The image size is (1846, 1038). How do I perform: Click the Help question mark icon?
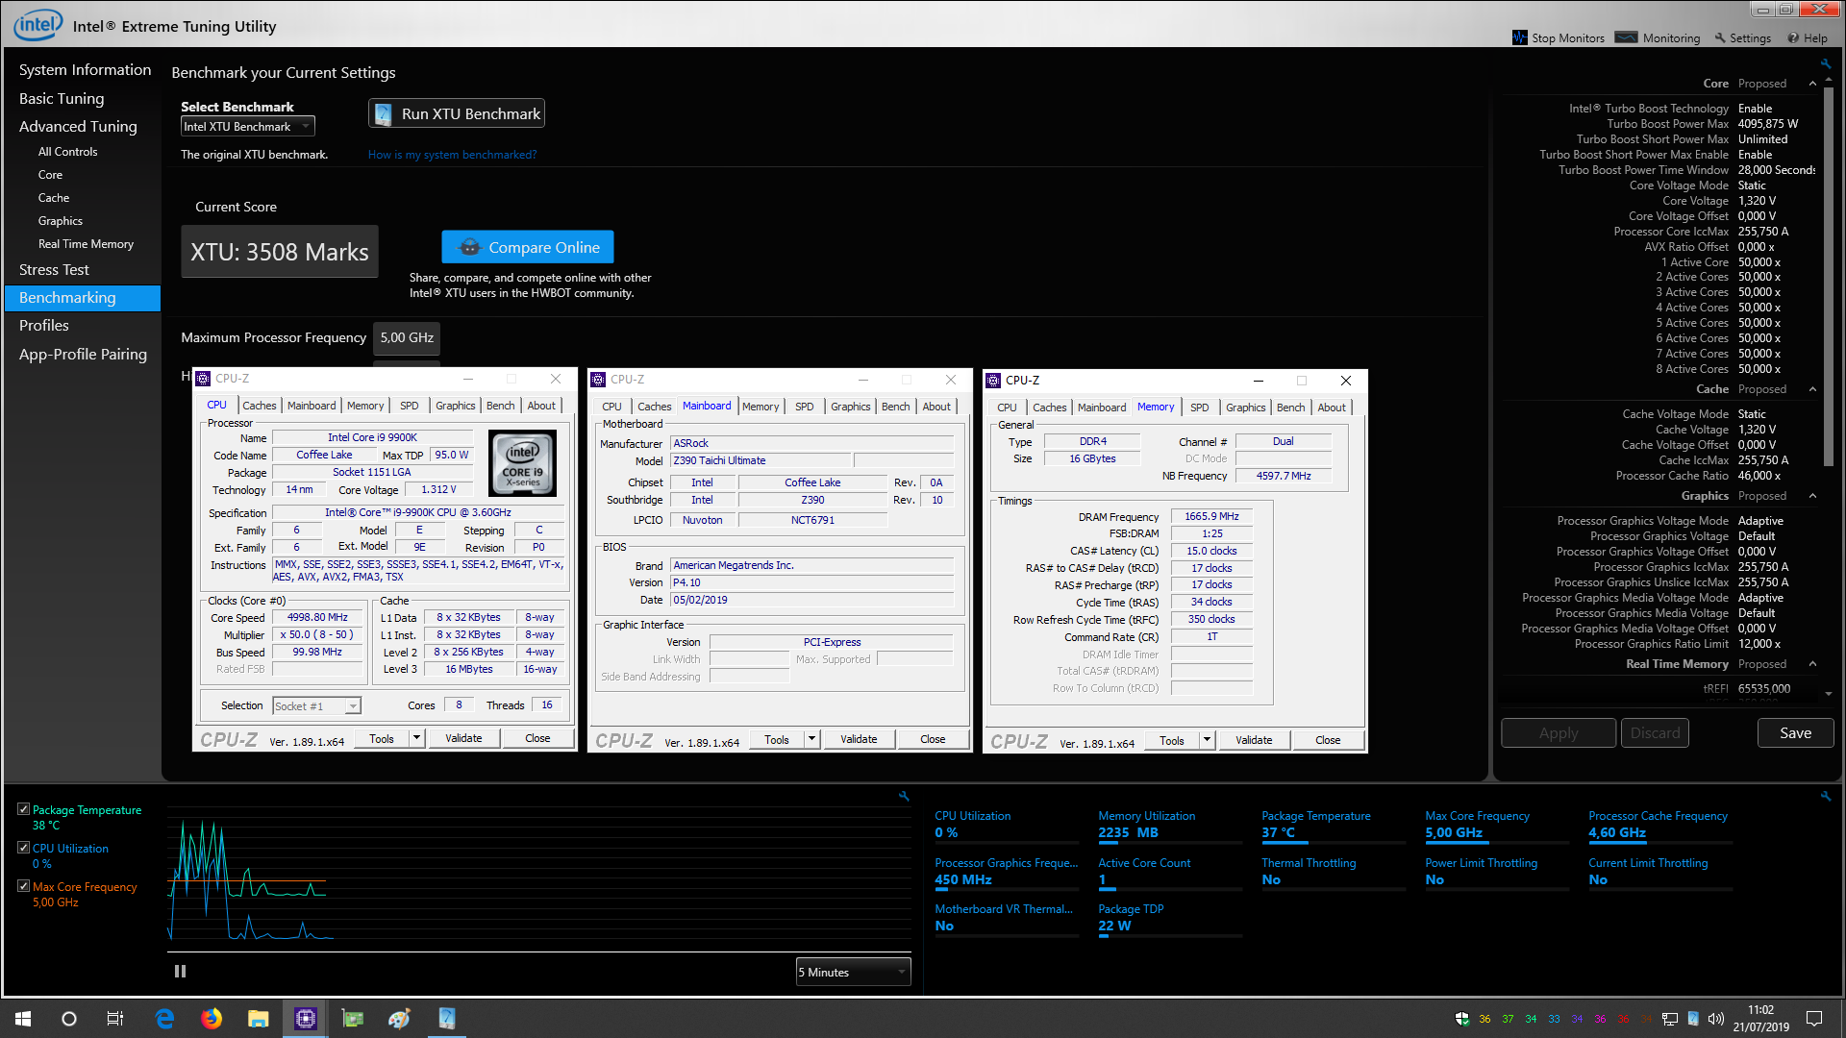1793,38
